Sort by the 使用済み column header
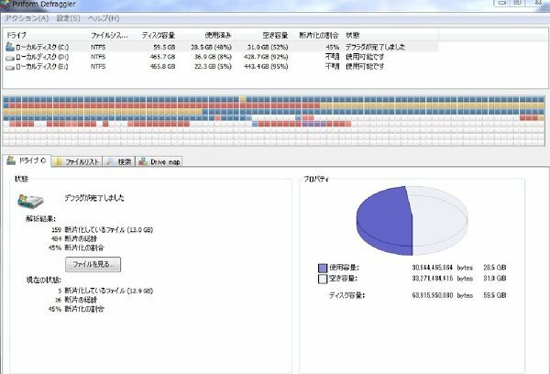This screenshot has width=550, height=374. coord(206,35)
